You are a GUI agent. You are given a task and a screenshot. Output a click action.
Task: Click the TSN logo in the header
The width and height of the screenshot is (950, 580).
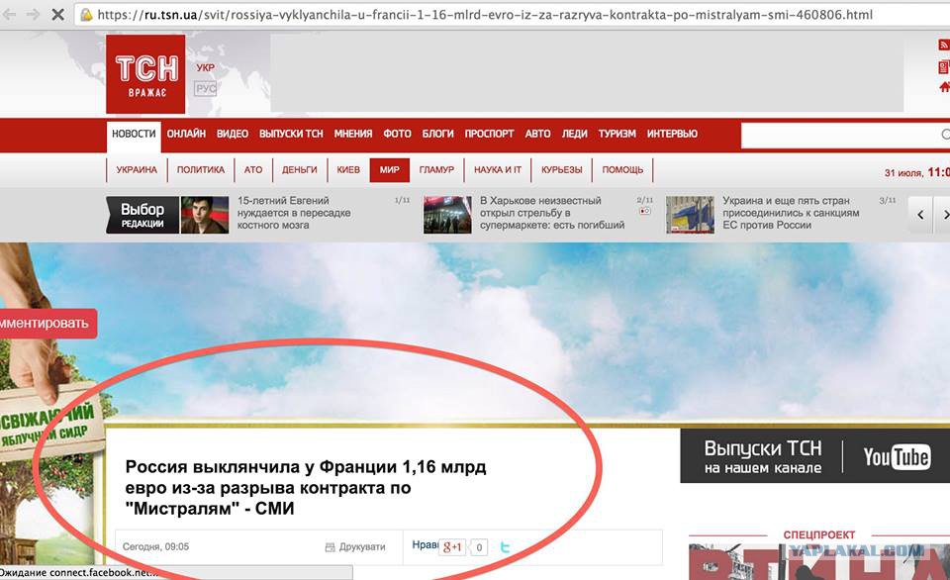pos(145,73)
